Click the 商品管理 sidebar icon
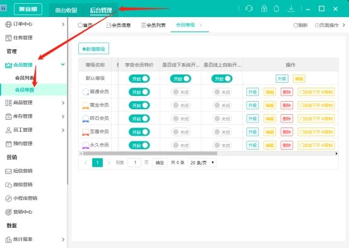This screenshot has height=248, width=349. pos(8,103)
